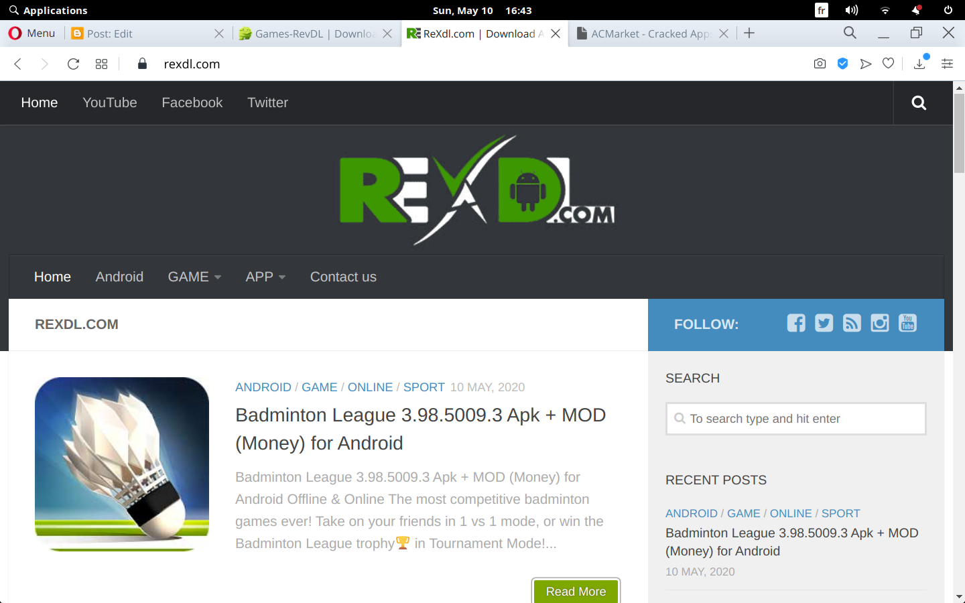965x603 pixels.
Task: Open ONLINE category above Badminton League title
Action: (370, 387)
